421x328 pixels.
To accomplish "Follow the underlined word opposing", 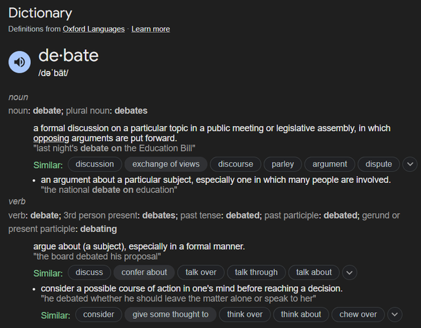I will [51, 138].
